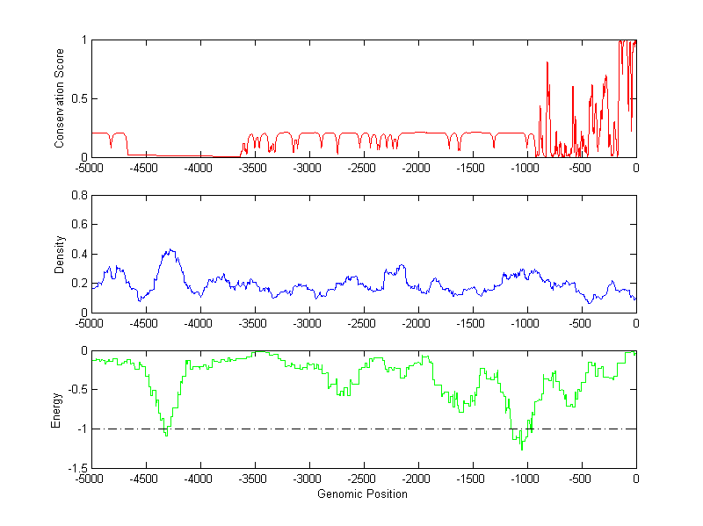The width and height of the screenshot is (703, 526).
Task: Click the -3000 tick label under Density plot
Action: pyautogui.click(x=308, y=324)
